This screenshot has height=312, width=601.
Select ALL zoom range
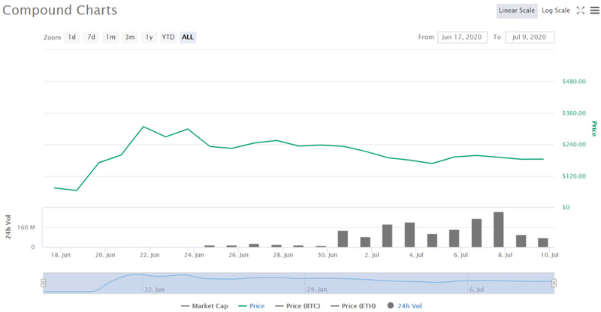(x=188, y=37)
